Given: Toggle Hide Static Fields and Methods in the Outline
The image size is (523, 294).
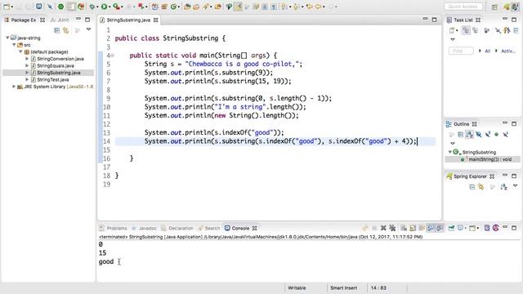Looking at the screenshot, I should click(488, 134).
